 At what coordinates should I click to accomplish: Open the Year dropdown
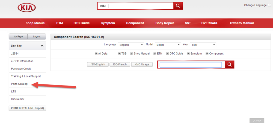(203, 45)
